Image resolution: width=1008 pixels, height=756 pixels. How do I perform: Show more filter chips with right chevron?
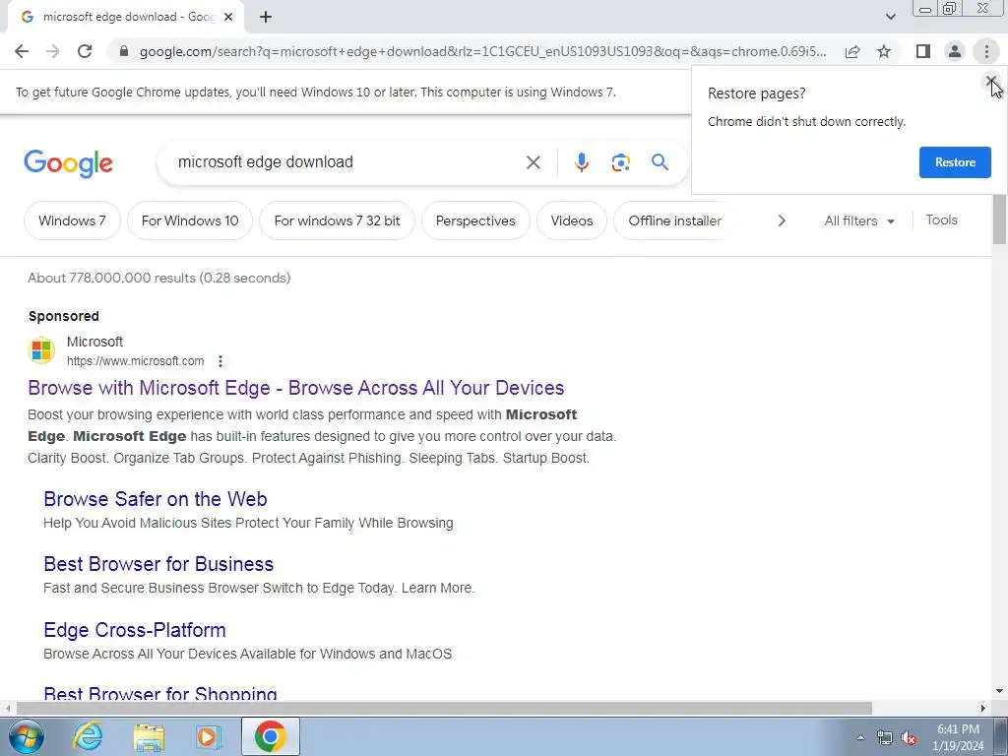781,220
